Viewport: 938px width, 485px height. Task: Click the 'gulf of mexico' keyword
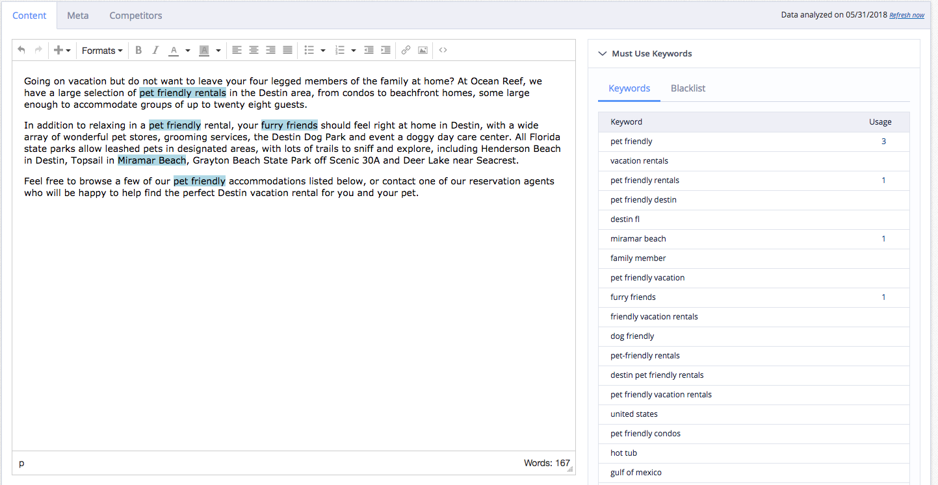(636, 473)
